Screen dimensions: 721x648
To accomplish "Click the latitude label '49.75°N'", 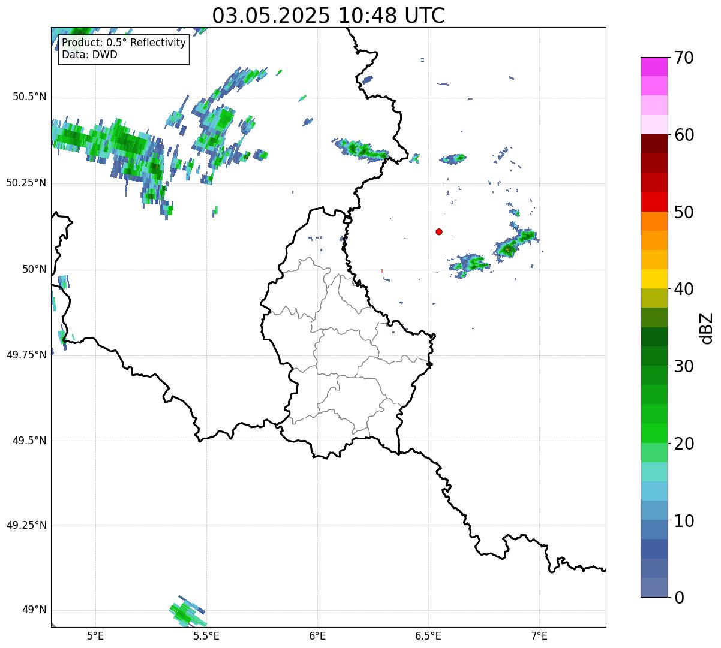I will click(x=26, y=355).
